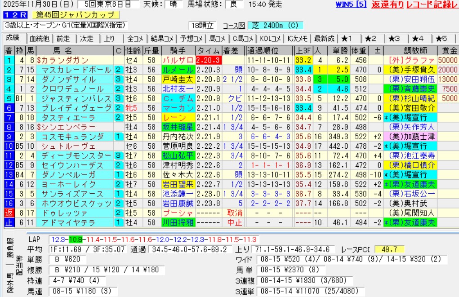Image resolution: width=459 pixels, height=297 pixels.
Task: Click horse name カランダガン
Action: coord(66,60)
